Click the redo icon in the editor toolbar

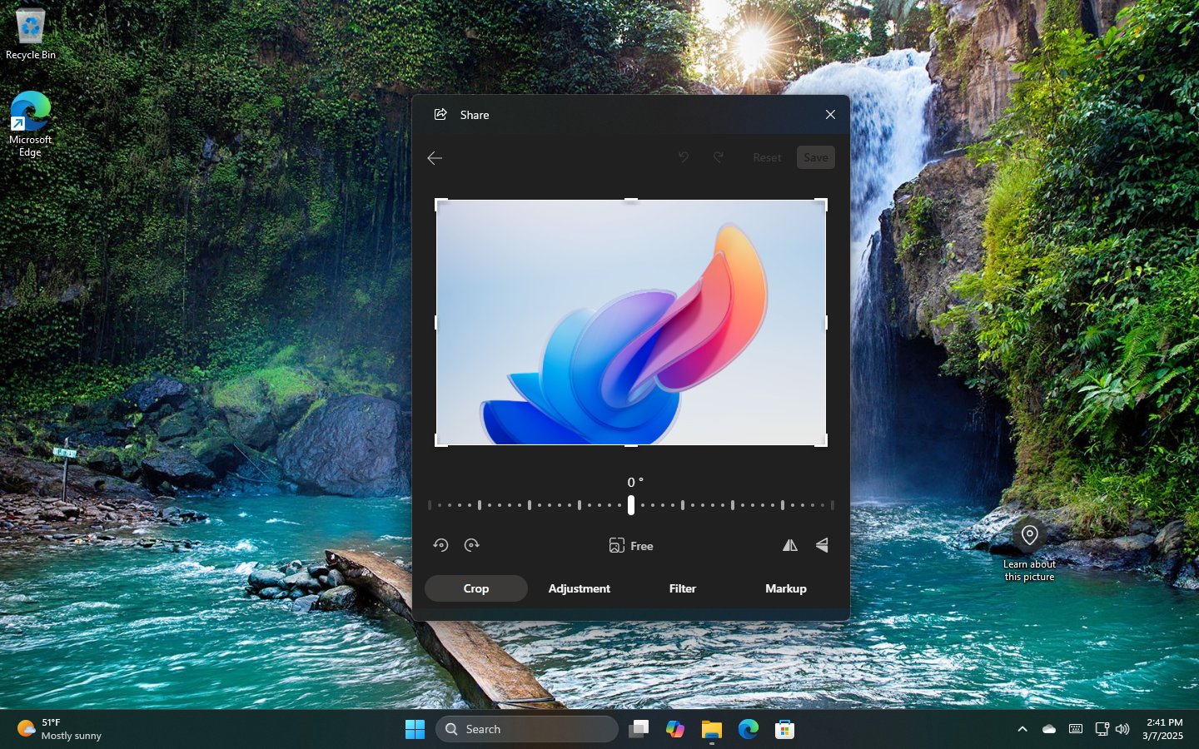(718, 157)
